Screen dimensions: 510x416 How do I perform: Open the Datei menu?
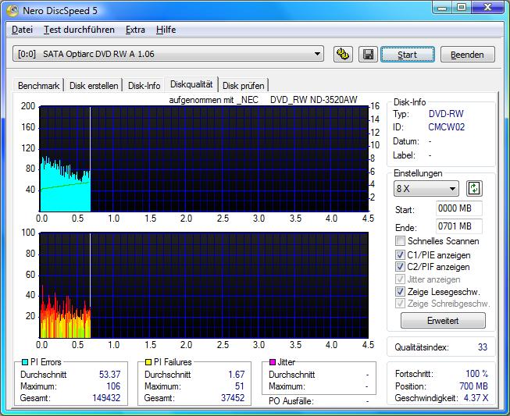23,30
